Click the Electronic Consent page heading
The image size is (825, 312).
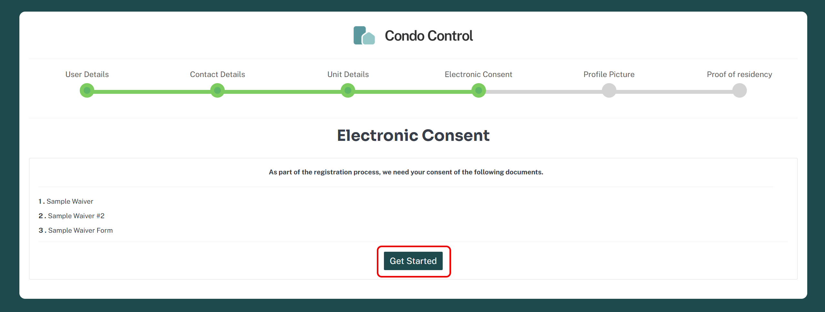pyautogui.click(x=413, y=135)
